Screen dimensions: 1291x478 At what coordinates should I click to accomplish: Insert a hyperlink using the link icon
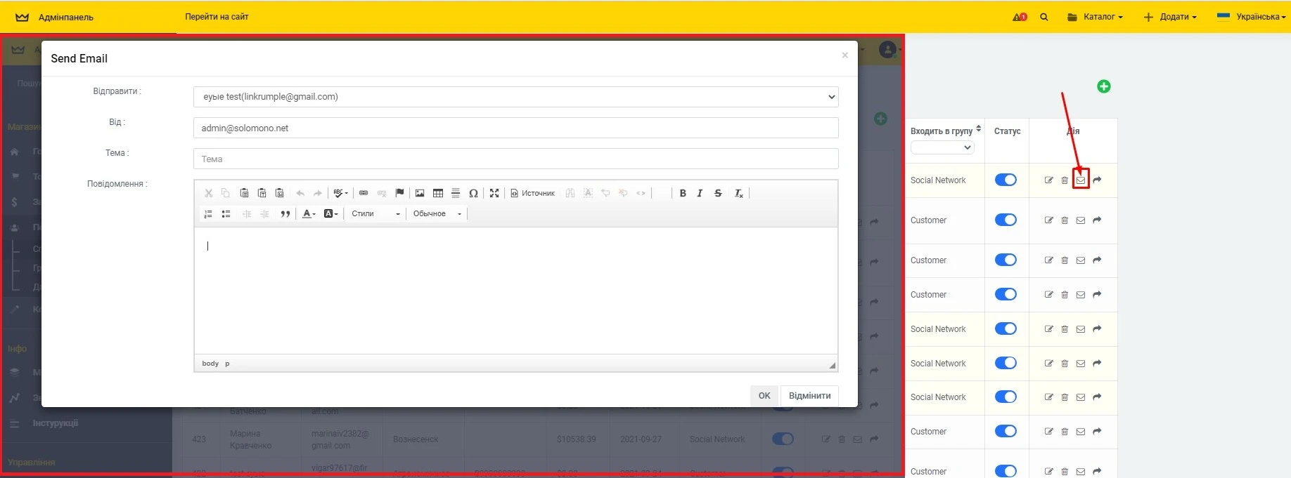point(364,193)
